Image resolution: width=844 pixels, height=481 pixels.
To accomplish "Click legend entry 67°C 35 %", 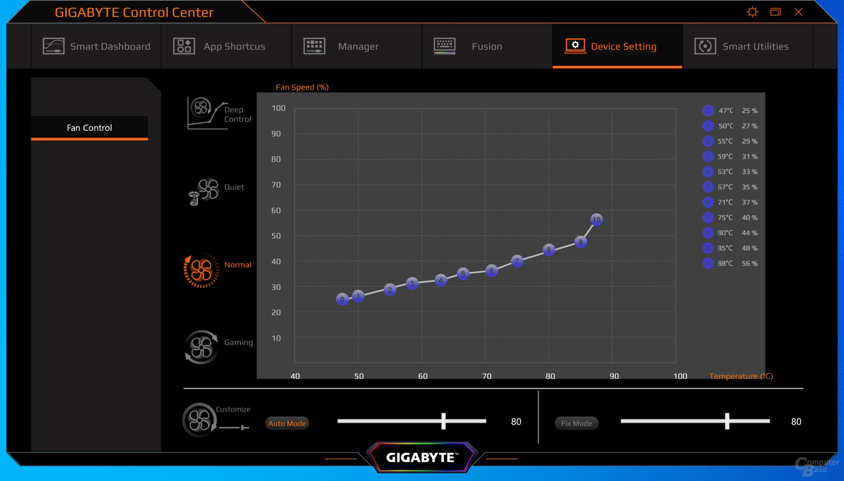I will pyautogui.click(x=730, y=187).
